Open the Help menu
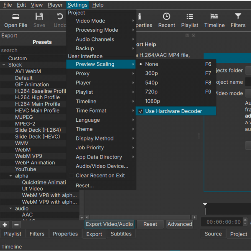The image size is (251, 251). coord(98,5)
